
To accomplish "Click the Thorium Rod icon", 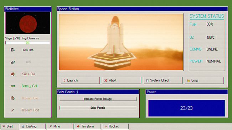I will coord(13,110).
